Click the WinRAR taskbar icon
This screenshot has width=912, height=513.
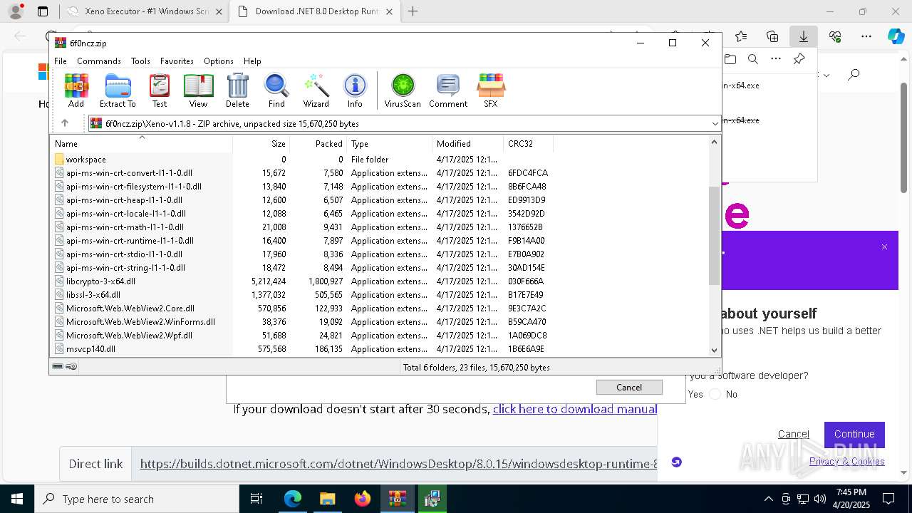pos(398,499)
